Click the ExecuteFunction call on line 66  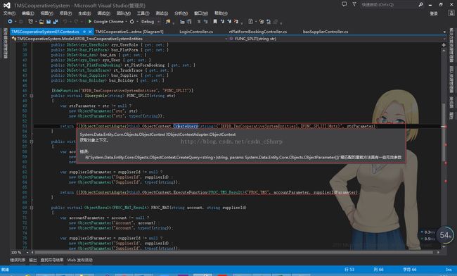pyautogui.click(x=190, y=192)
